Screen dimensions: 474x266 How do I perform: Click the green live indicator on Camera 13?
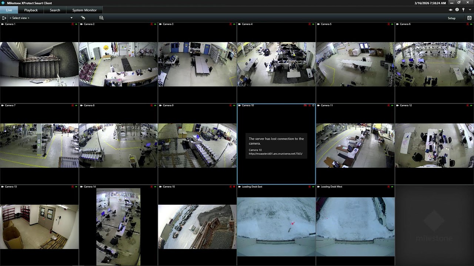point(76,187)
